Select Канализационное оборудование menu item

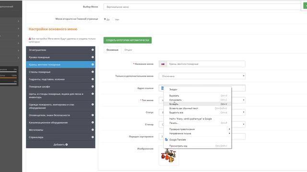pos(61,122)
